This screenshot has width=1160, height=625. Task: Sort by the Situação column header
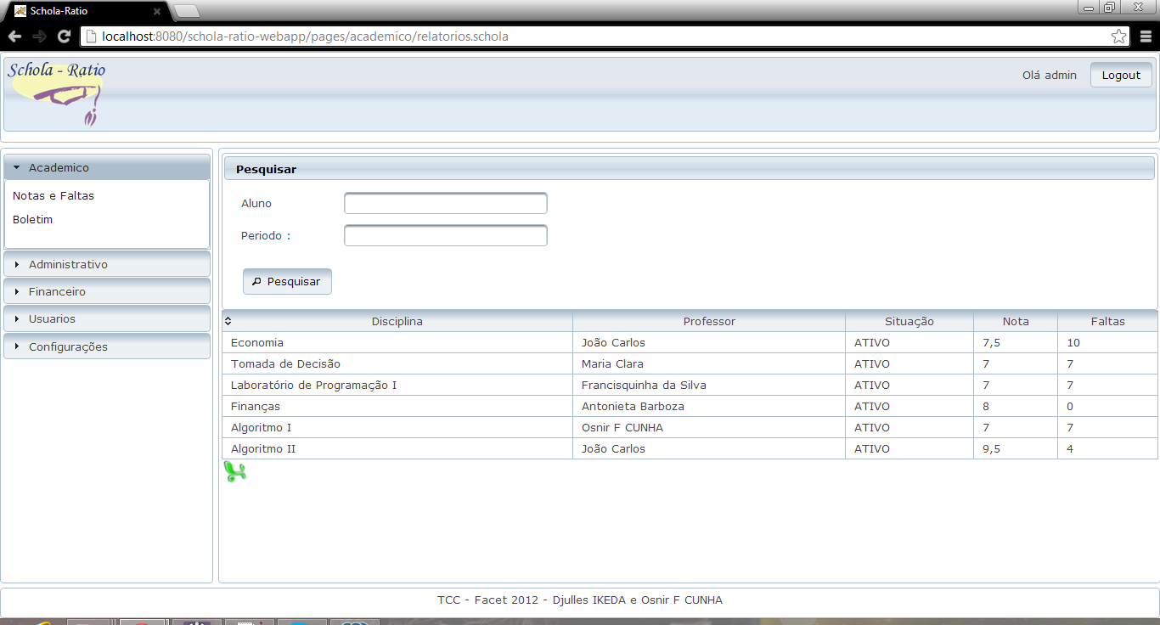click(x=909, y=321)
